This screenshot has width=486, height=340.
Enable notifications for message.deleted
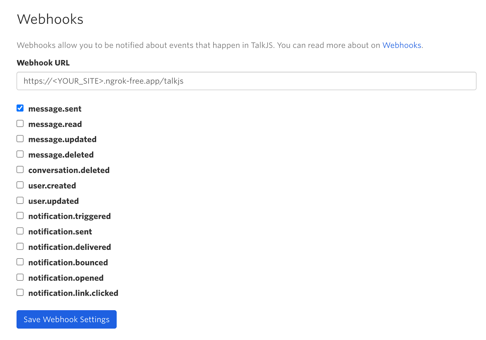click(x=20, y=154)
